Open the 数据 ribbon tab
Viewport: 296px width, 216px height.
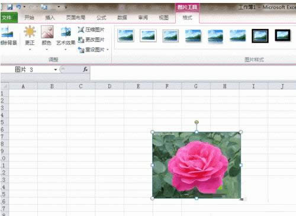122,18
